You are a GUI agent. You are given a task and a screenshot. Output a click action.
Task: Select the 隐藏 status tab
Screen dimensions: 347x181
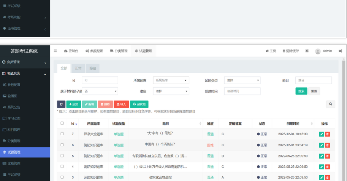coord(93,68)
